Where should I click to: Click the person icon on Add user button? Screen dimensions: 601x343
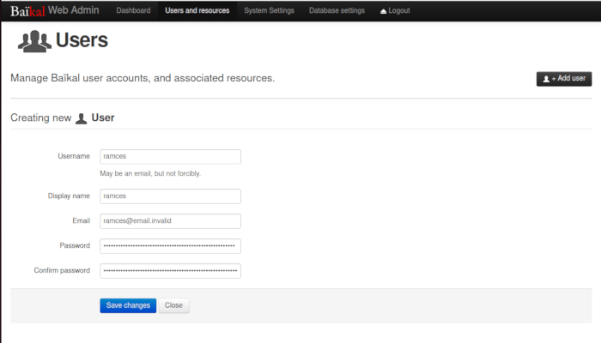coord(546,79)
